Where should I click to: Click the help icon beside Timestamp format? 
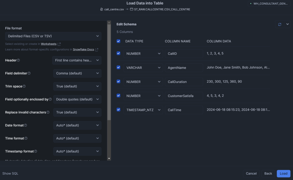[35, 151]
